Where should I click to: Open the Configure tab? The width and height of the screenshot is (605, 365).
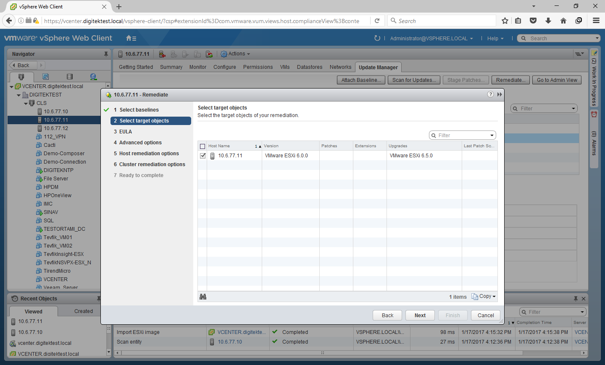pyautogui.click(x=224, y=67)
